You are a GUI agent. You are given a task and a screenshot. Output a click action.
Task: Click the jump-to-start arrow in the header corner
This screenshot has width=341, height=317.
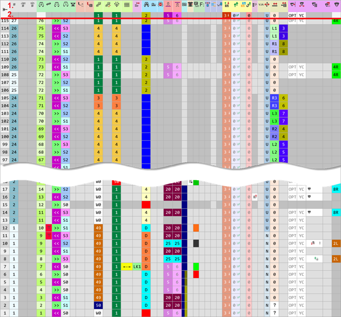coord(5,9)
